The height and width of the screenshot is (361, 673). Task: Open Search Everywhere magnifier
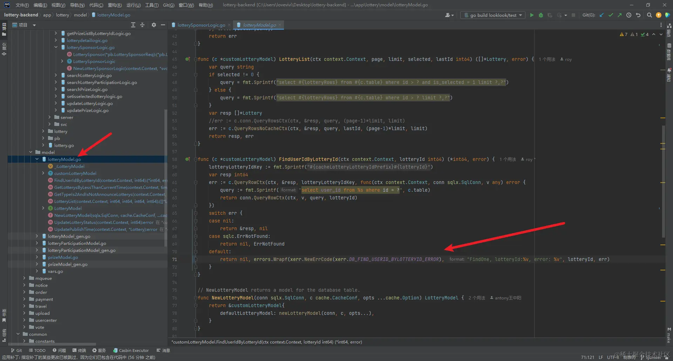[650, 15]
